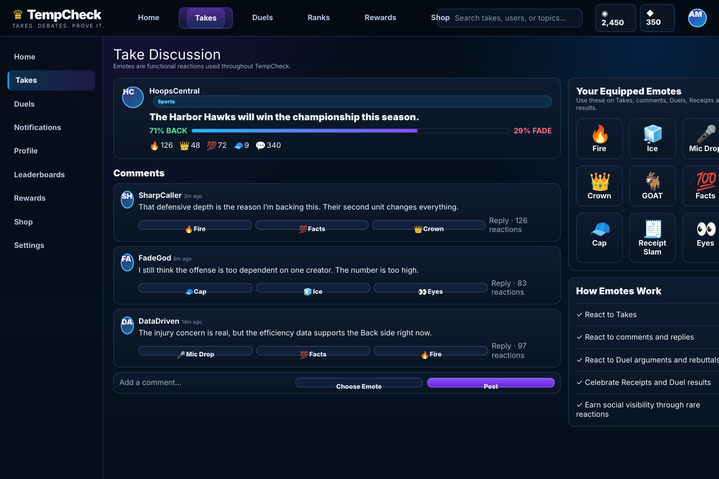Open the Duels tab in top navigation
This screenshot has width=719, height=479.
point(262,18)
